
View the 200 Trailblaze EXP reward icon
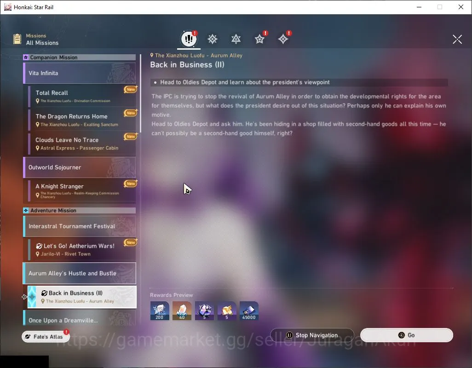tap(160, 311)
